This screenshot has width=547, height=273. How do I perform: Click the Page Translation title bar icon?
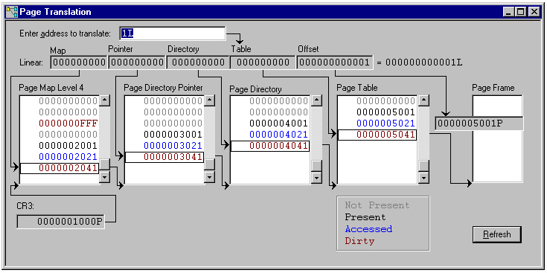[x=12, y=12]
